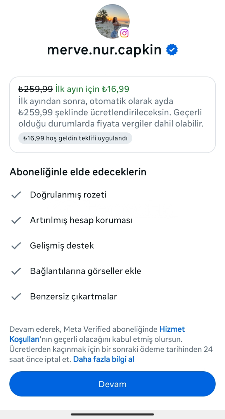Open Daha fazla bilgi al link

[x=104, y=359]
